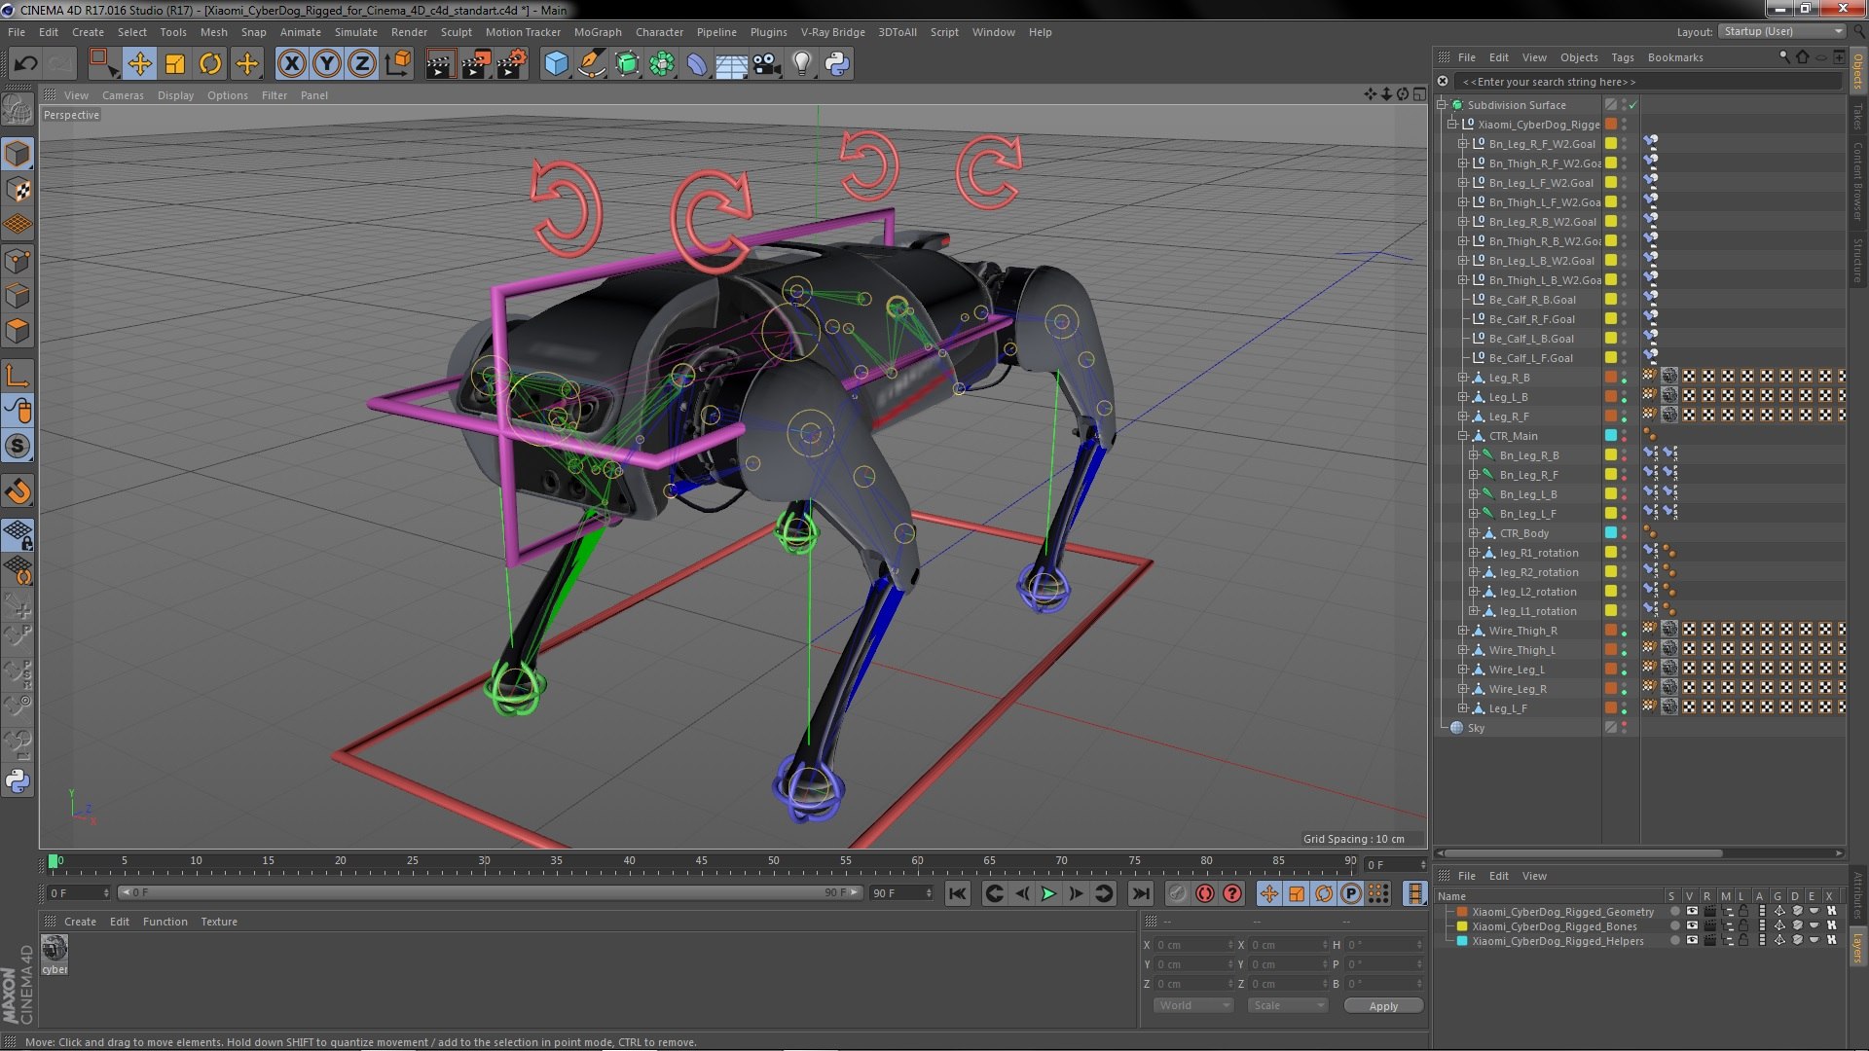1869x1051 pixels.
Task: Open the Scale mode dropdown
Action: (1288, 1005)
